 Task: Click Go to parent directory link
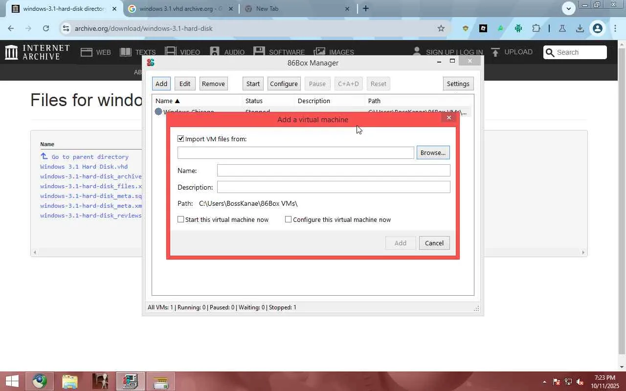90,157
